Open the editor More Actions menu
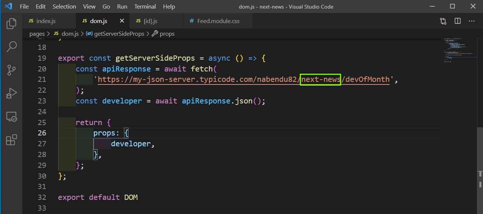The image size is (483, 214). point(472,21)
